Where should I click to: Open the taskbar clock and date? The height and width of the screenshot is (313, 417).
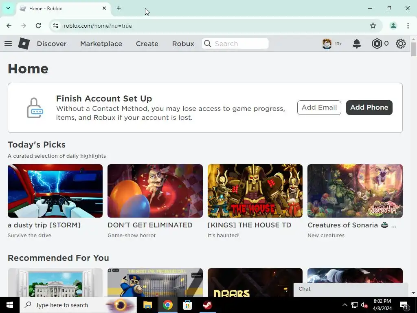tap(382, 305)
